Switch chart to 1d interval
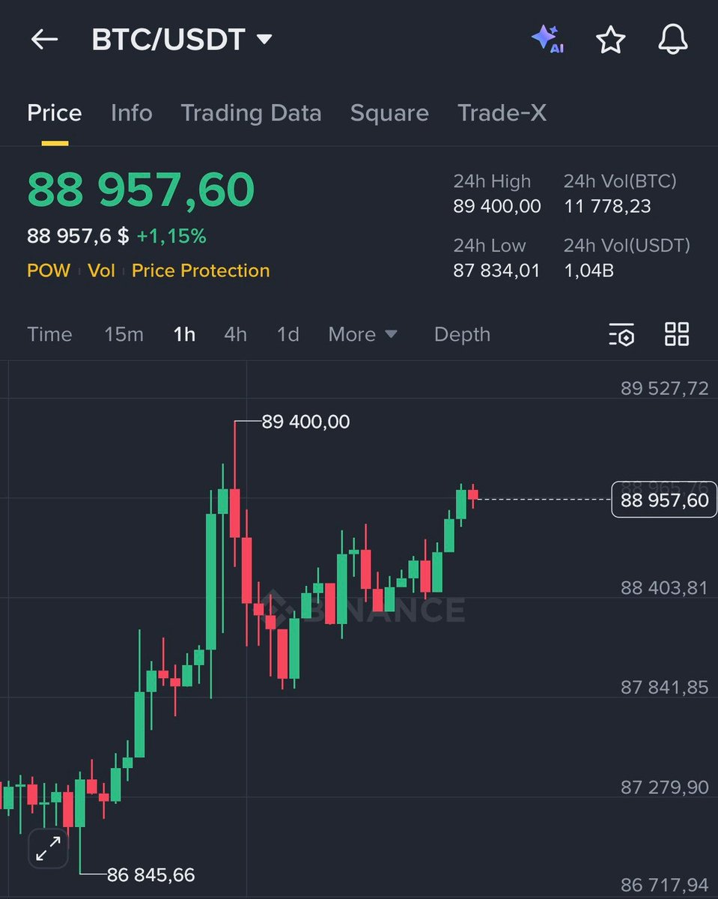 coord(287,334)
